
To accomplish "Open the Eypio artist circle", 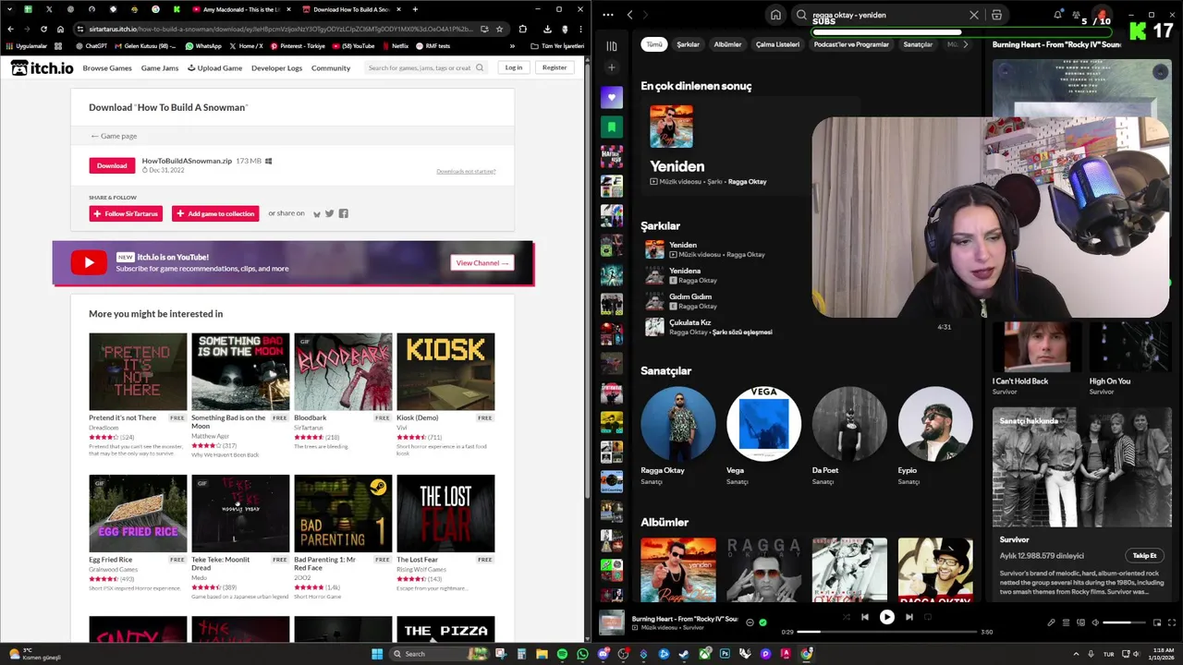I will click(934, 423).
